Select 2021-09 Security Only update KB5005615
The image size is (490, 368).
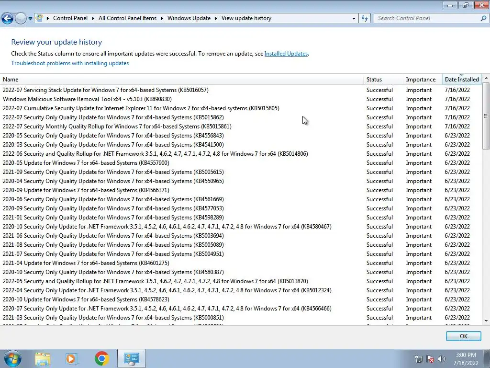[x=241, y=172]
